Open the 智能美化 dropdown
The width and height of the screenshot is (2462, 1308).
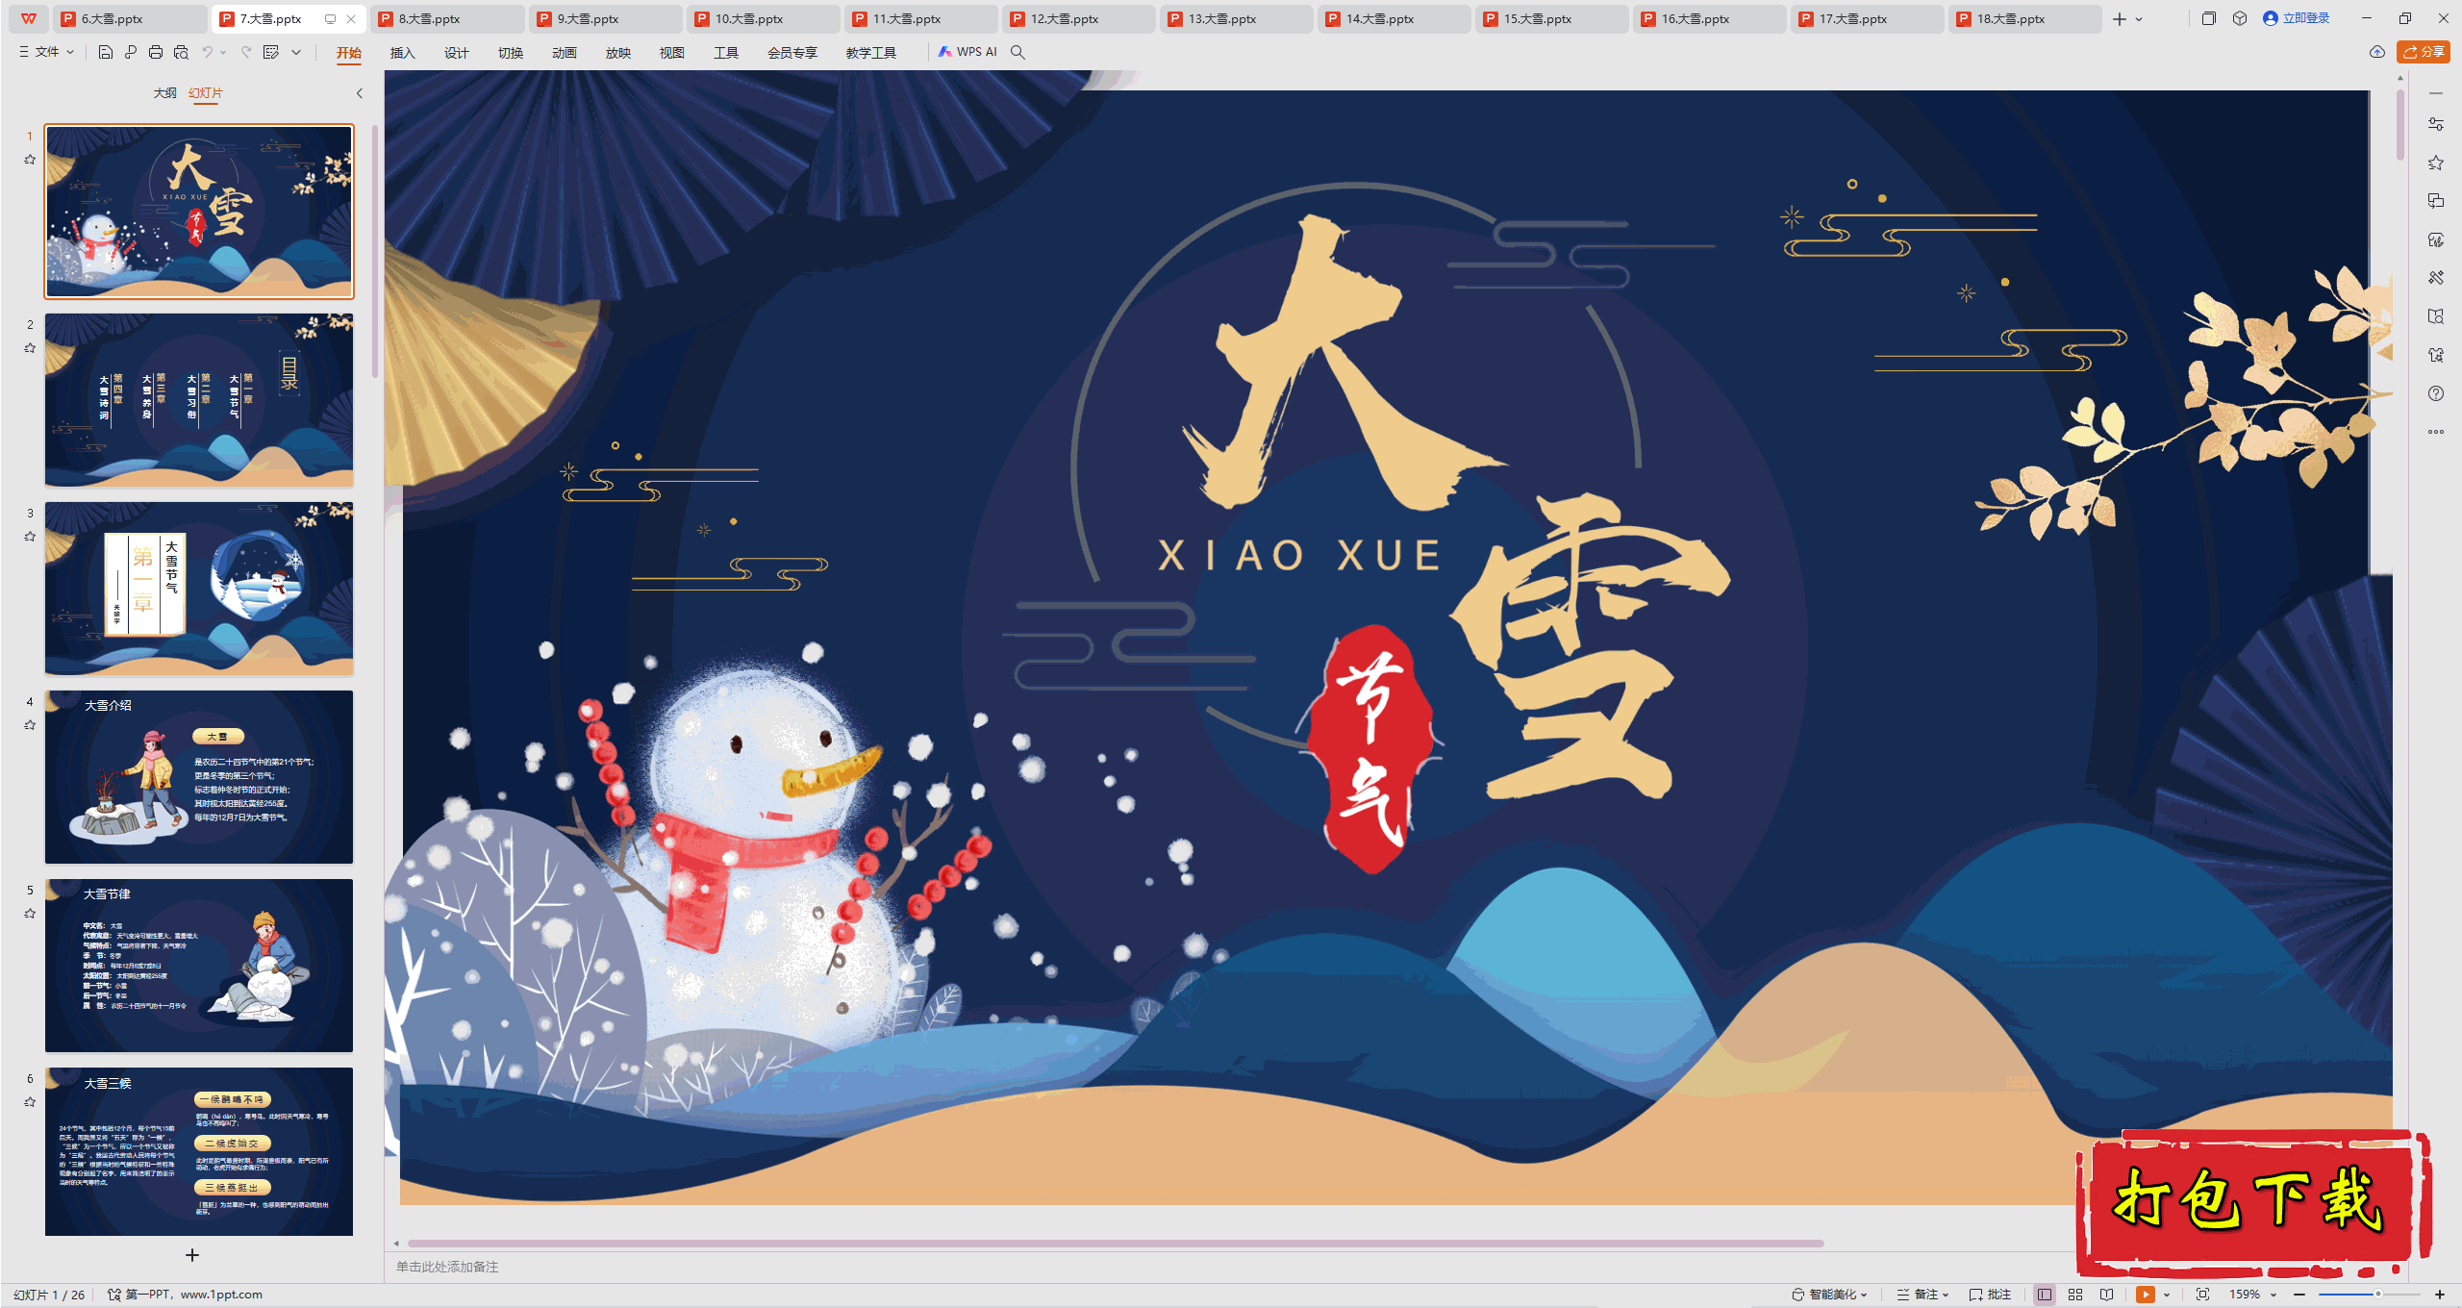1829,1295
